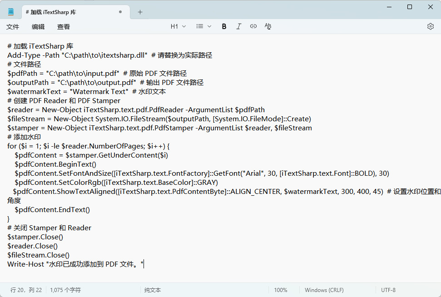Click the 'Windows (CRLF)' line ending indicator
This screenshot has height=297, width=441.
pyautogui.click(x=324, y=290)
